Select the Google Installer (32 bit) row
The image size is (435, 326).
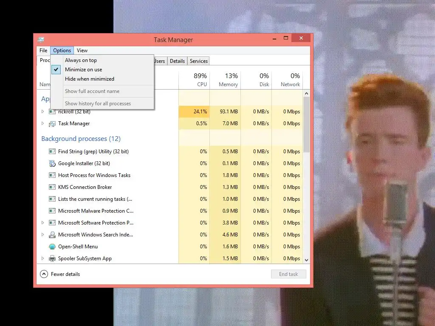pos(170,163)
